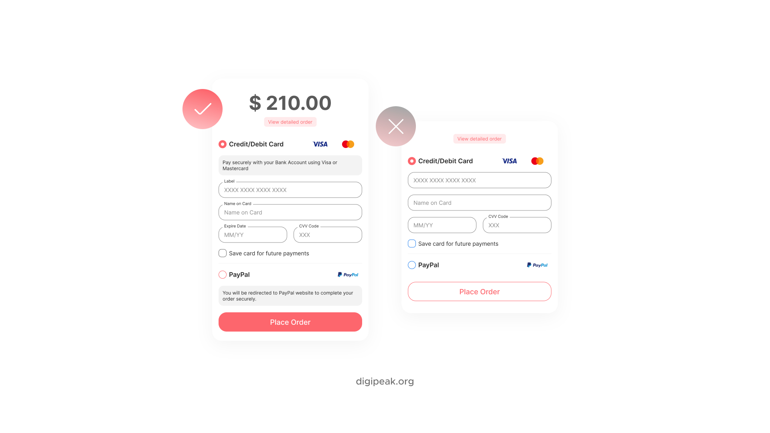The height and width of the screenshot is (433, 770).
Task: Select PayPal radio button left form
Action: point(222,274)
